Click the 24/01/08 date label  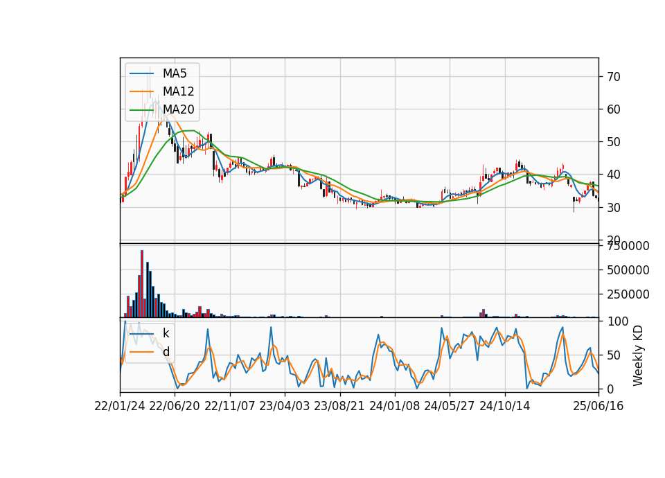(x=394, y=406)
